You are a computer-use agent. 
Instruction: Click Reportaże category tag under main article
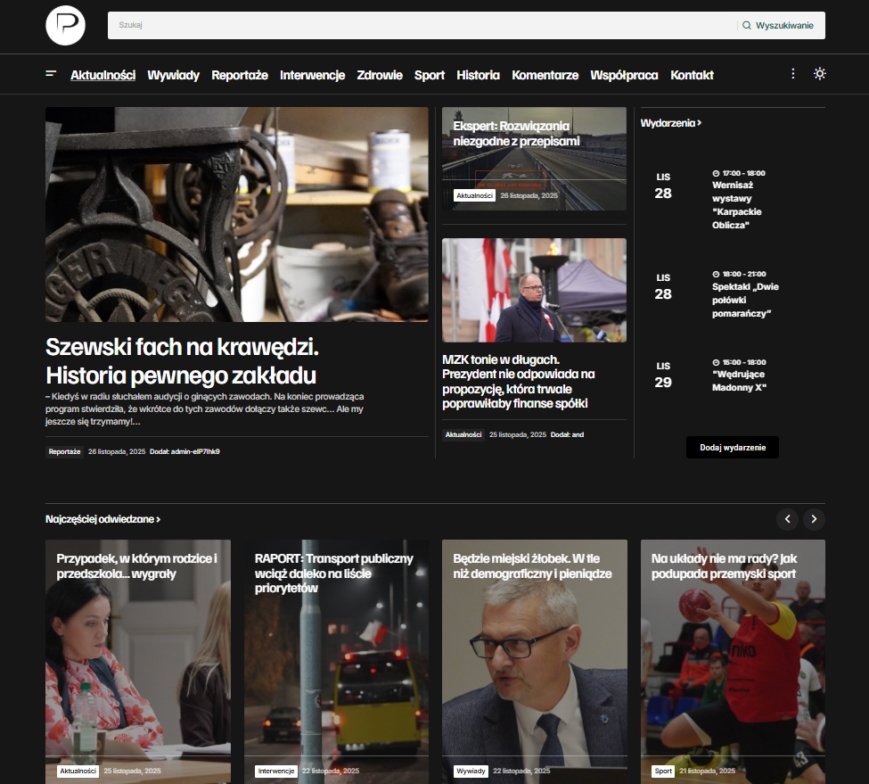[64, 452]
